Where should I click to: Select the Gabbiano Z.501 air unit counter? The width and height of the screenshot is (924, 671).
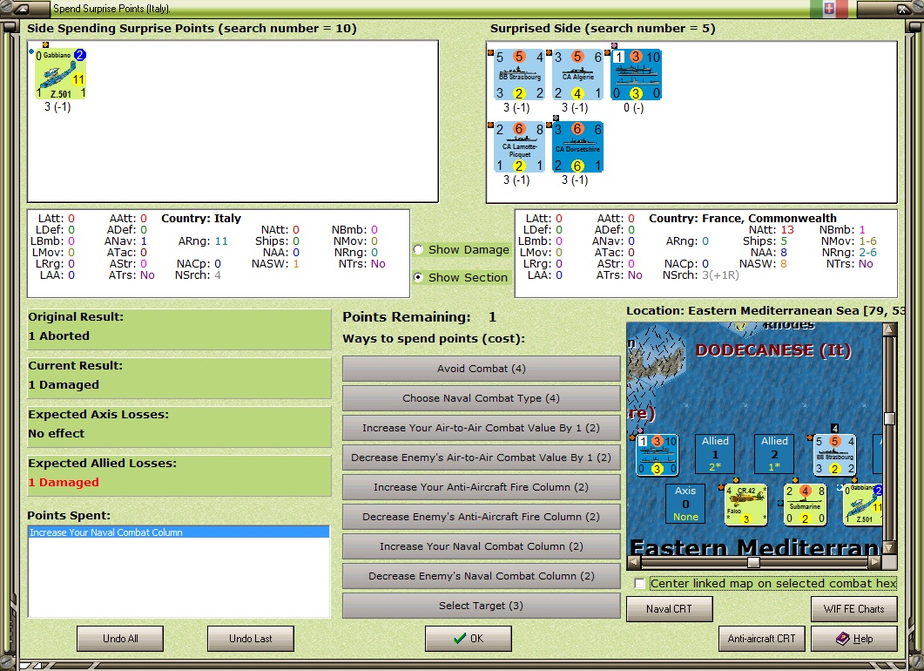(x=60, y=74)
